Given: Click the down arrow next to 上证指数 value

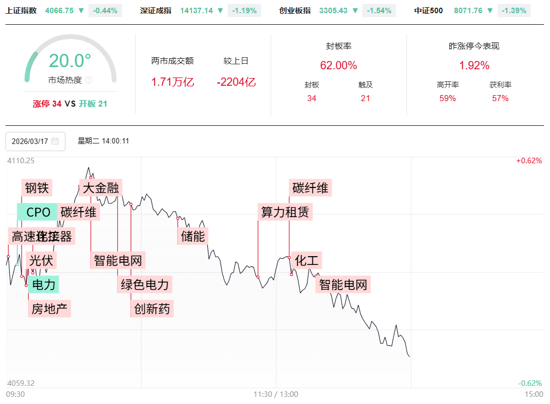Looking at the screenshot, I should (81, 10).
